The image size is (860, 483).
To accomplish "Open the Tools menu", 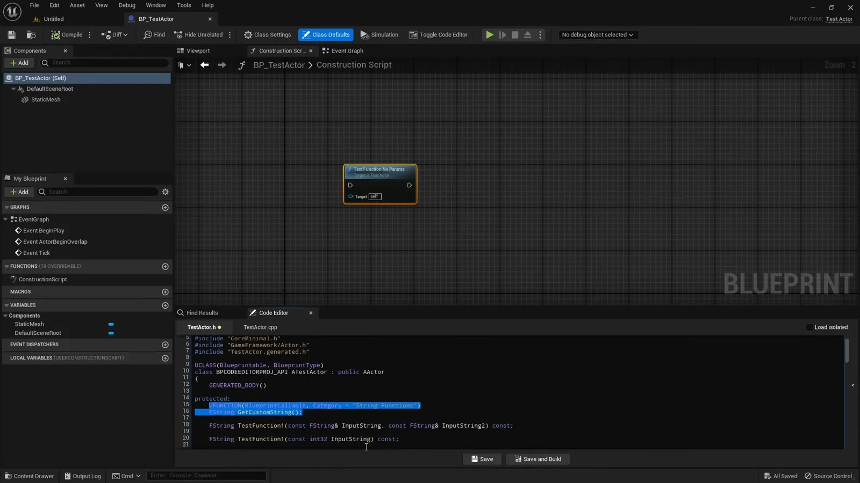I will point(184,5).
